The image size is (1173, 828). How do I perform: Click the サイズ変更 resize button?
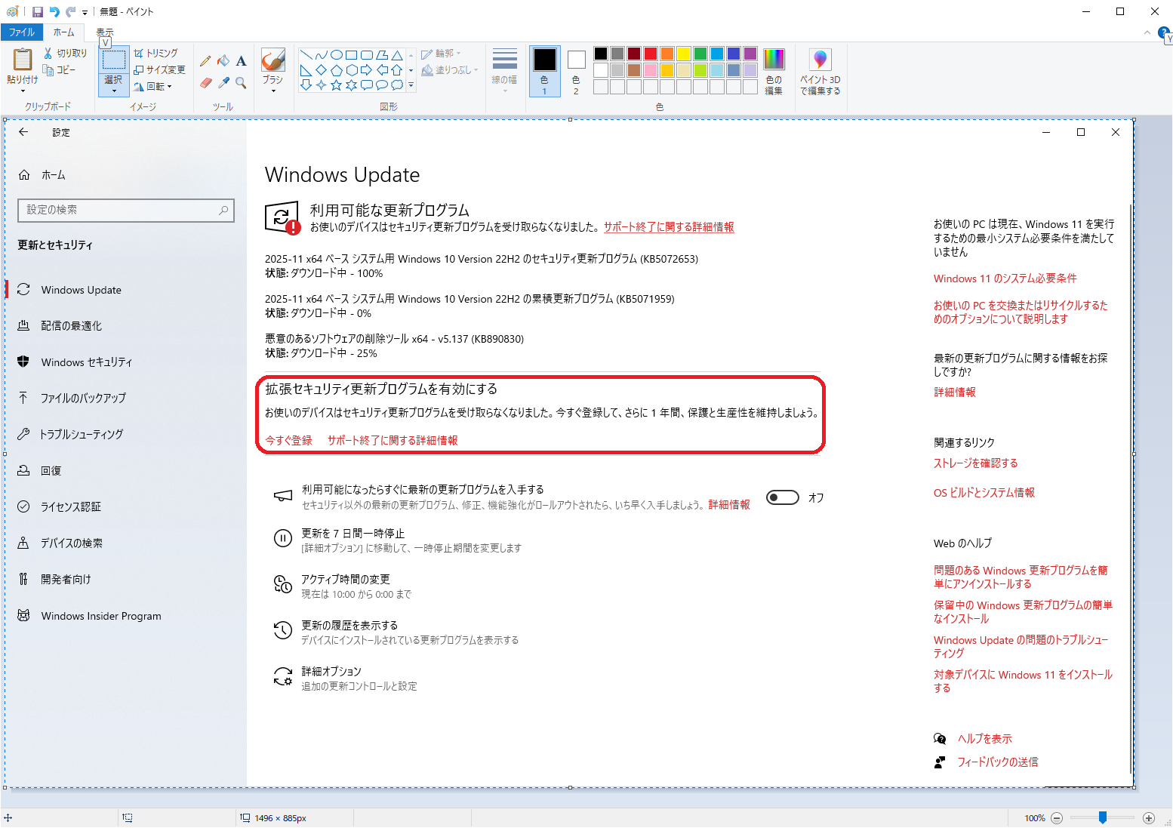tap(159, 69)
